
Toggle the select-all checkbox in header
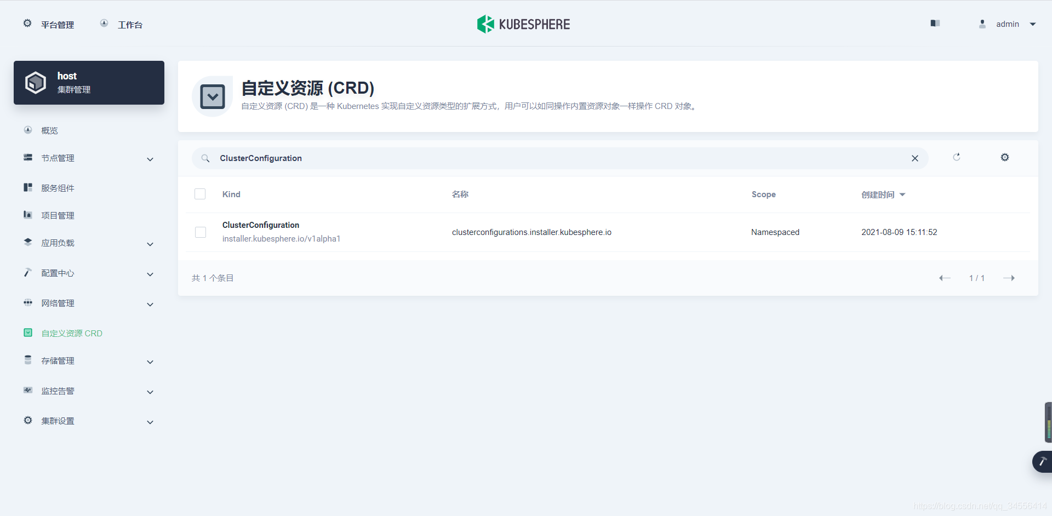(x=200, y=194)
